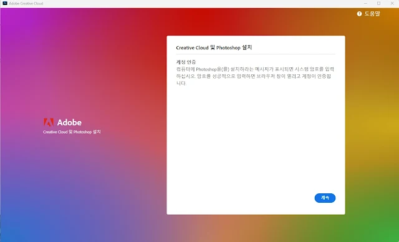The image size is (399, 242).
Task: Click the account verification instruction paragraph
Action: pos(255,76)
